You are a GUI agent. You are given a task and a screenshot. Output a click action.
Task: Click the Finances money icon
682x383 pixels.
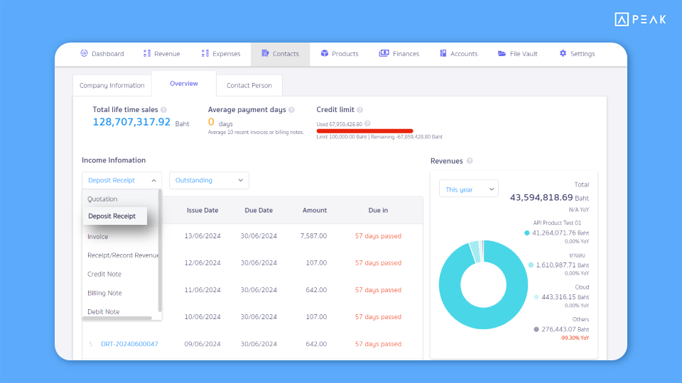pos(384,53)
